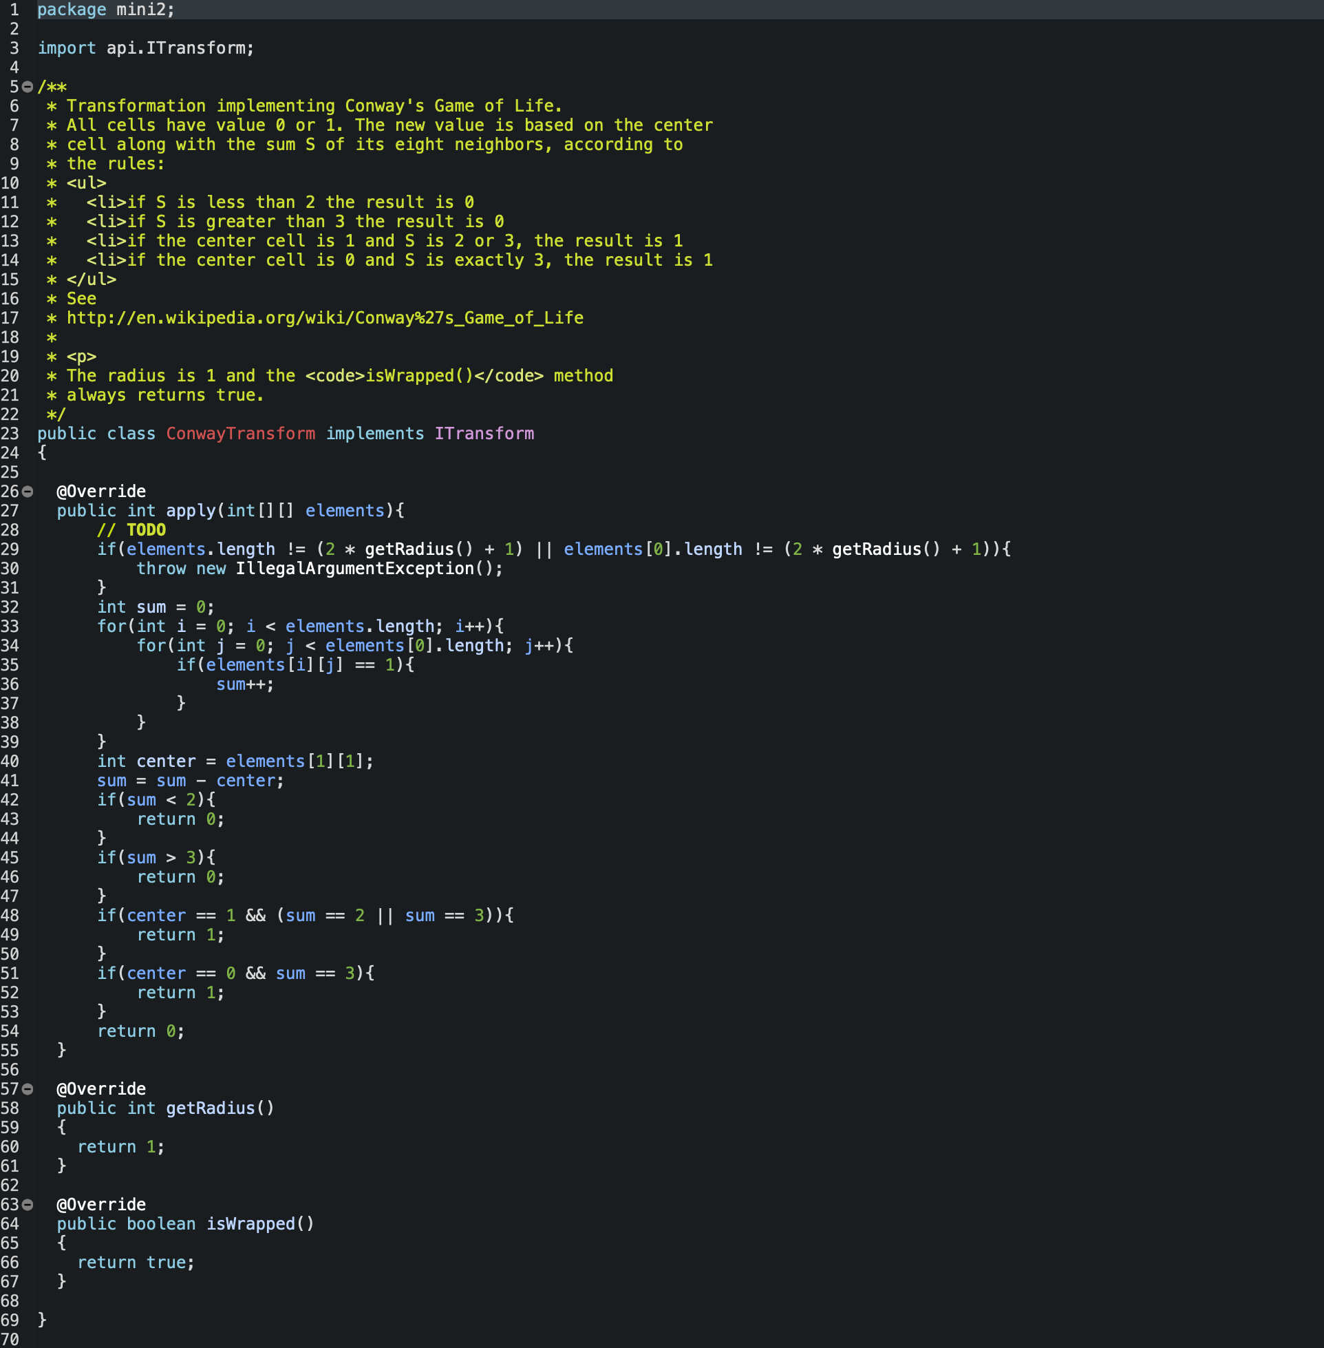
Task: Click 'sum = sum - center;' line
Action: (191, 781)
